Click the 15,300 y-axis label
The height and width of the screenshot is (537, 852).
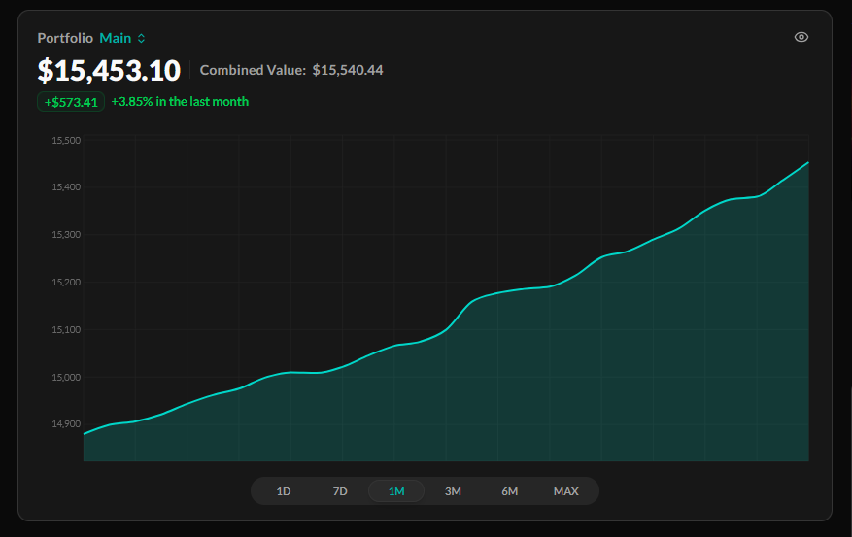click(66, 235)
